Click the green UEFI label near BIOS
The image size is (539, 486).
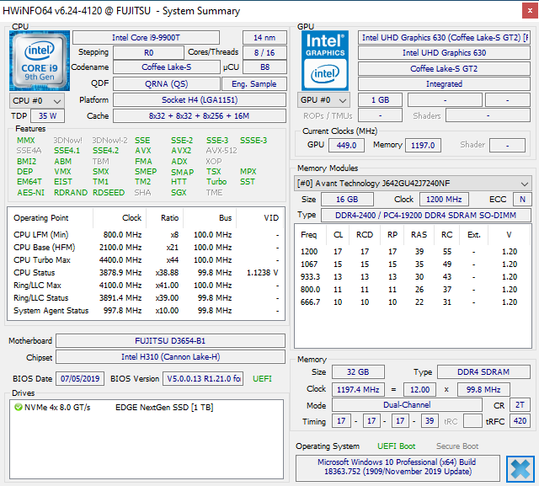tap(262, 379)
